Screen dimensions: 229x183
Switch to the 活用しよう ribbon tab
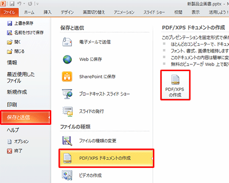(x=218, y=12)
